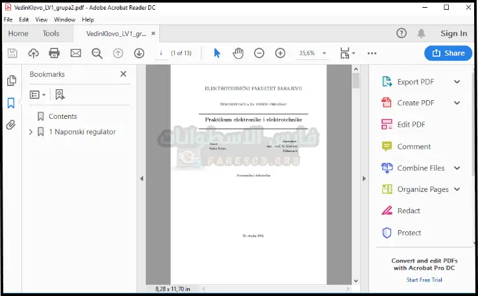Go to next page arrow
The width and height of the screenshot is (478, 296).
point(139,53)
